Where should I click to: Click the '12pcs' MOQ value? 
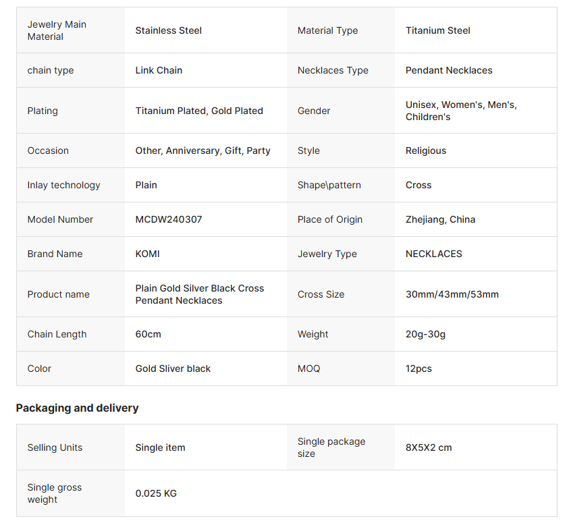pos(418,368)
